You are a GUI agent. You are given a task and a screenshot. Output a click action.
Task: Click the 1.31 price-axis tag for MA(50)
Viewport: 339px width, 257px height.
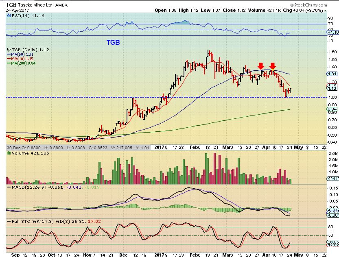(332, 74)
